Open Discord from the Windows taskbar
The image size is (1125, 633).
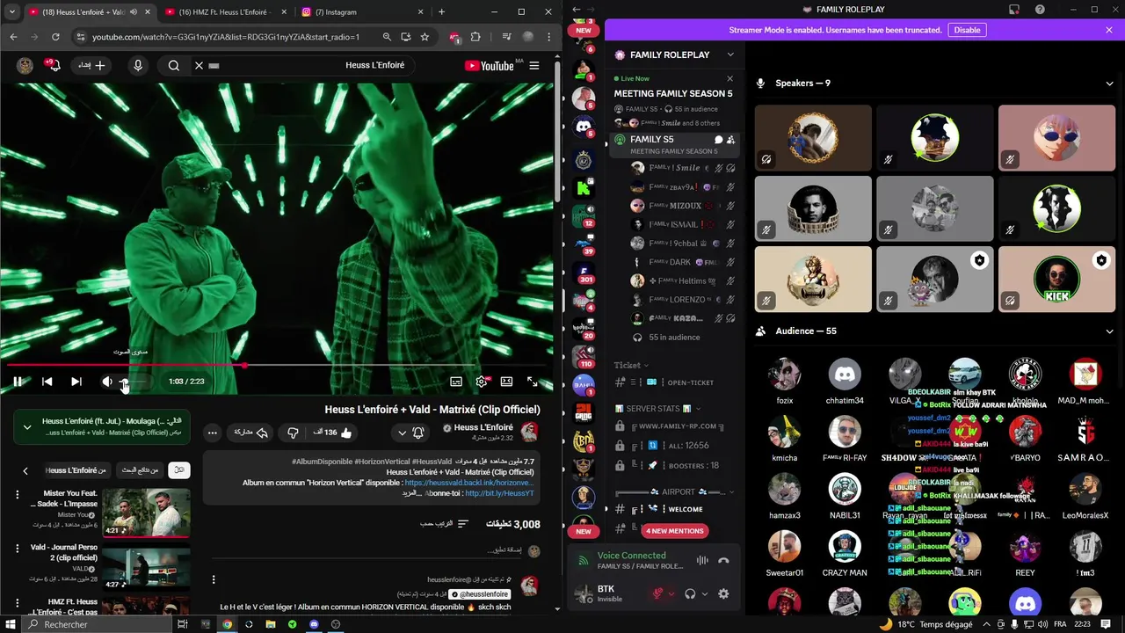314,624
